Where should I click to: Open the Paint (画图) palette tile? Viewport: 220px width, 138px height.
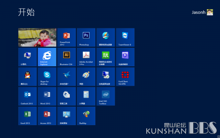pyautogui.click(x=86, y=77)
